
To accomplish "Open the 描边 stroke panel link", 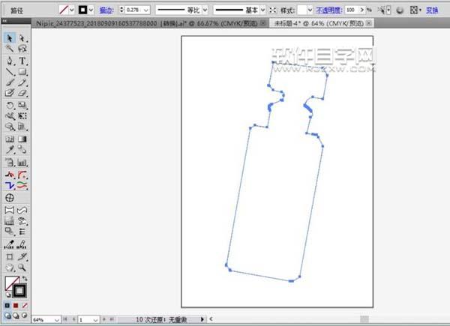I will pyautogui.click(x=106, y=10).
